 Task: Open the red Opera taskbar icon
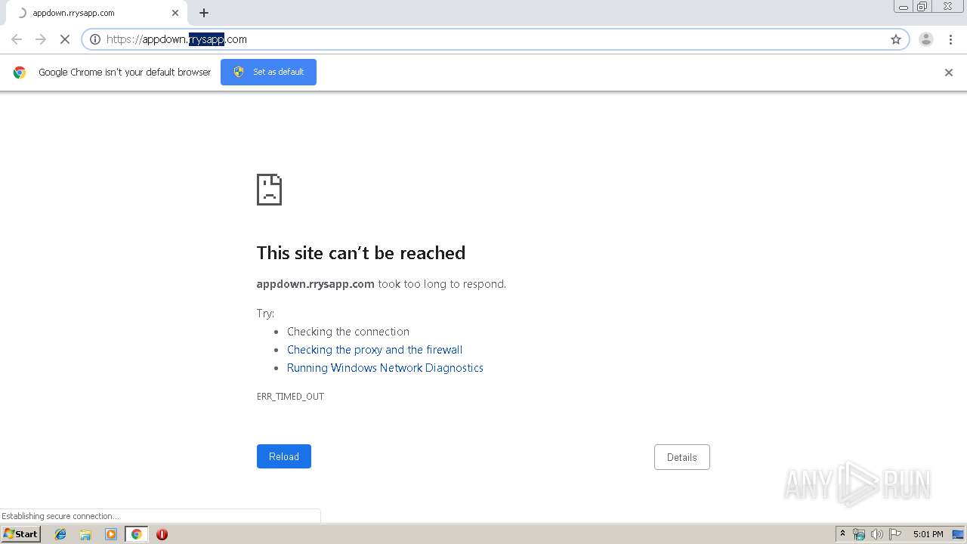pyautogui.click(x=162, y=534)
